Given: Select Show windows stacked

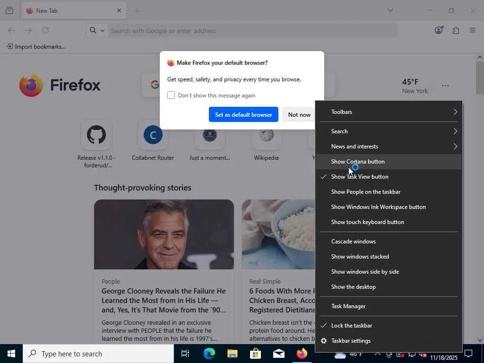Looking at the screenshot, I should [x=389, y=257].
